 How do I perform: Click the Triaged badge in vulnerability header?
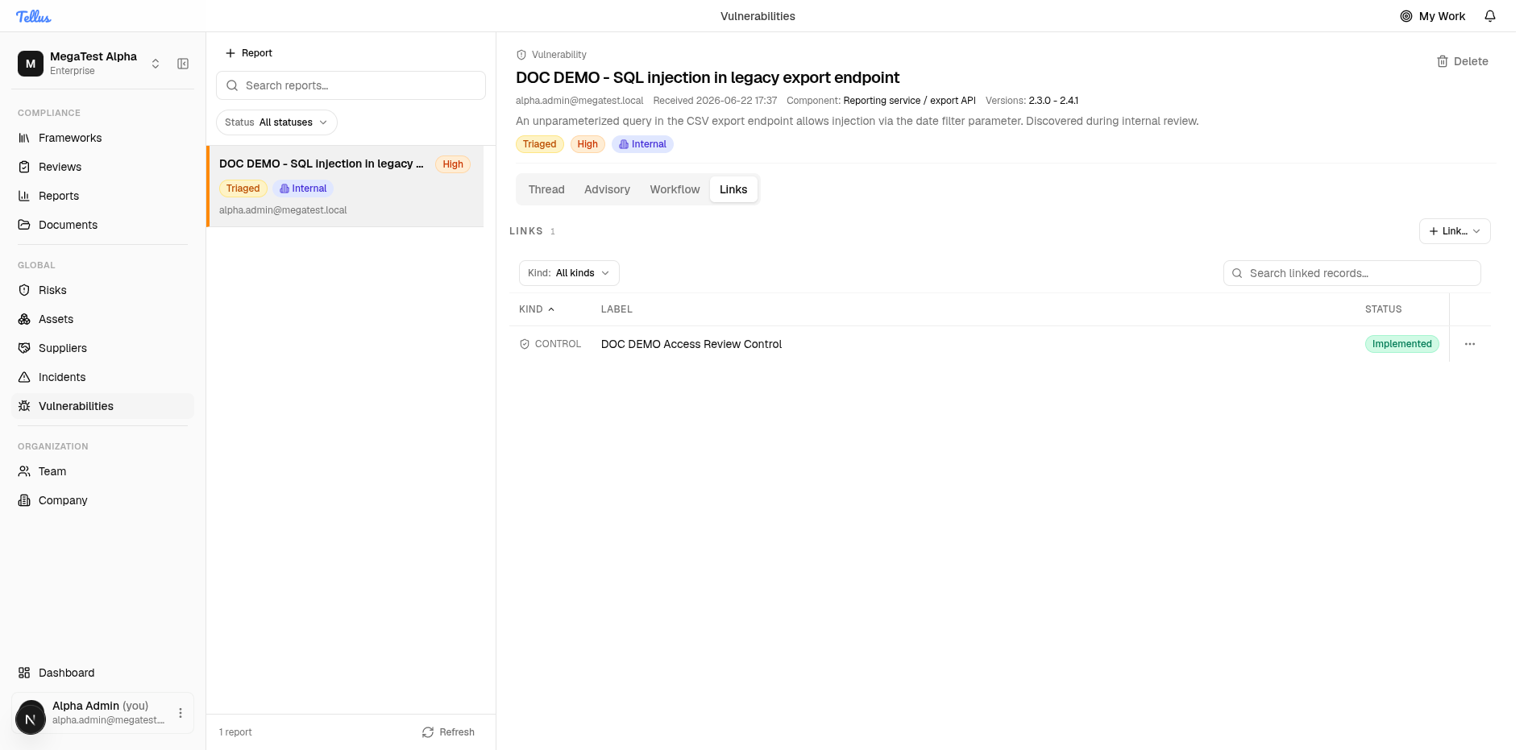click(x=539, y=144)
